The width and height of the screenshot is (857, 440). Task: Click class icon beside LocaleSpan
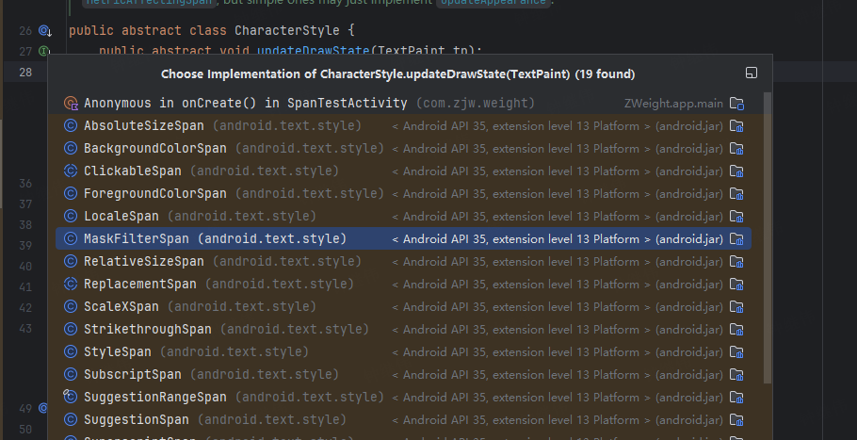click(71, 216)
